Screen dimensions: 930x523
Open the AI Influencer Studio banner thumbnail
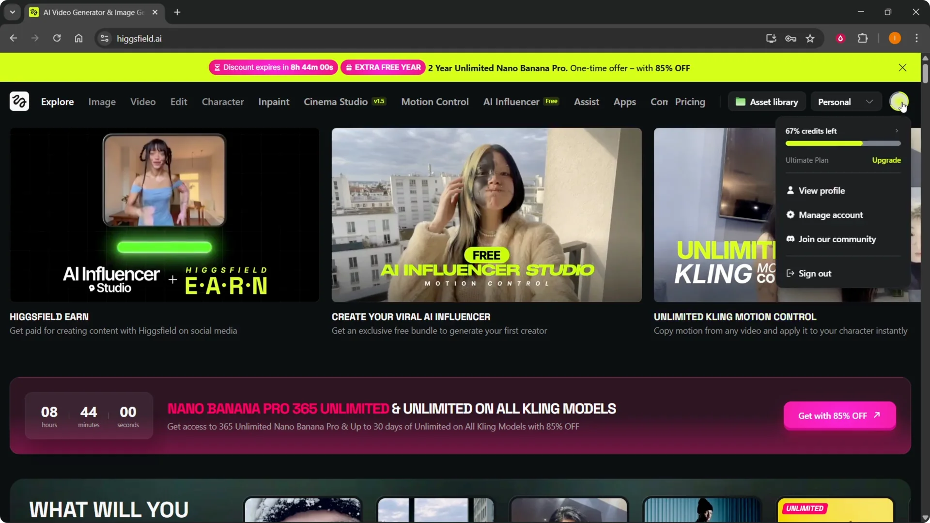(x=486, y=215)
